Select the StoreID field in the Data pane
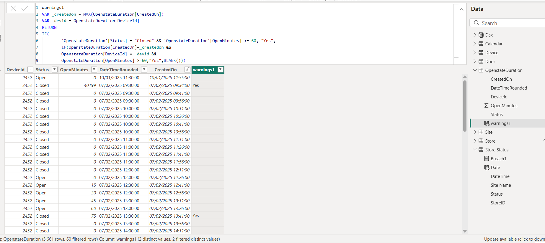 click(x=498, y=203)
